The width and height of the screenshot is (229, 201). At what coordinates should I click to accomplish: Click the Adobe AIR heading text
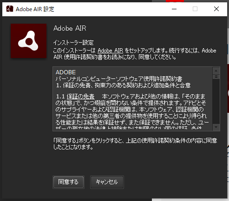pyautogui.click(x=70, y=28)
